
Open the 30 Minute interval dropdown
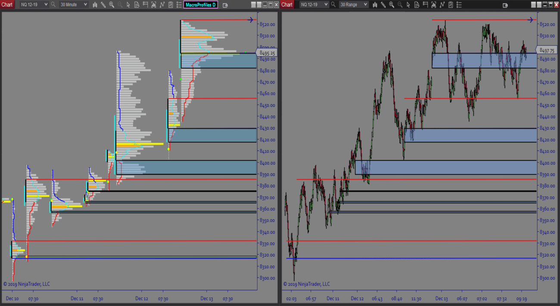pyautogui.click(x=73, y=5)
